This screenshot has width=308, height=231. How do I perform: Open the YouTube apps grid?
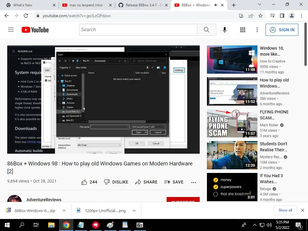coord(243,30)
